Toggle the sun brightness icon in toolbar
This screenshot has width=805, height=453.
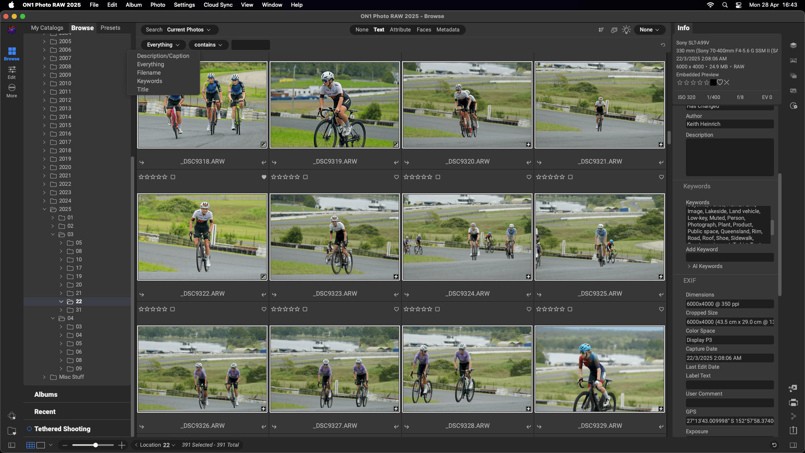point(626,30)
